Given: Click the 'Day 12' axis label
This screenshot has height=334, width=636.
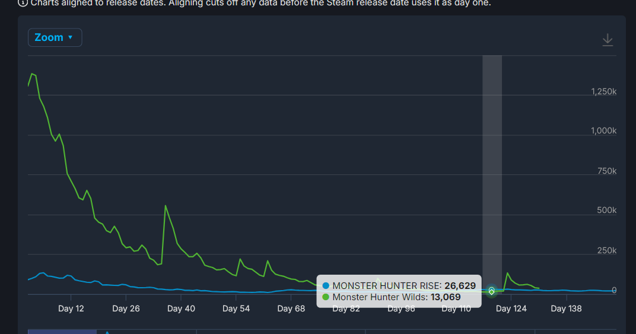Looking at the screenshot, I should (71, 308).
